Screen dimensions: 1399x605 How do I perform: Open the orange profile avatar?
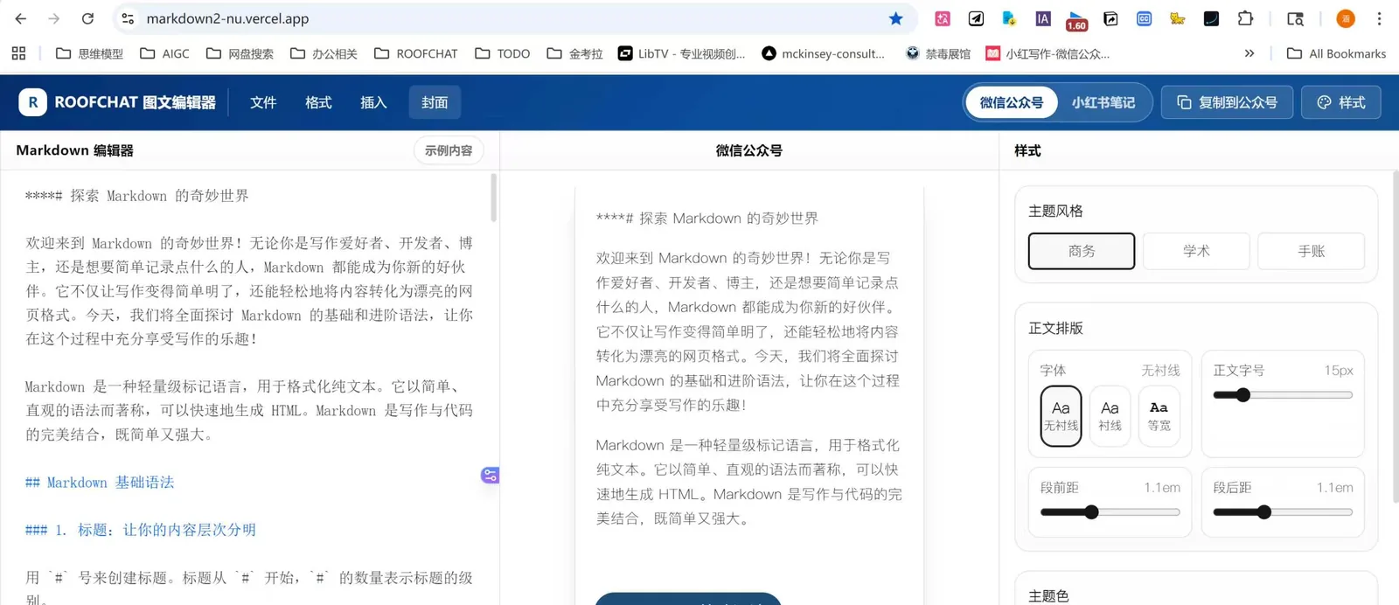1346,18
